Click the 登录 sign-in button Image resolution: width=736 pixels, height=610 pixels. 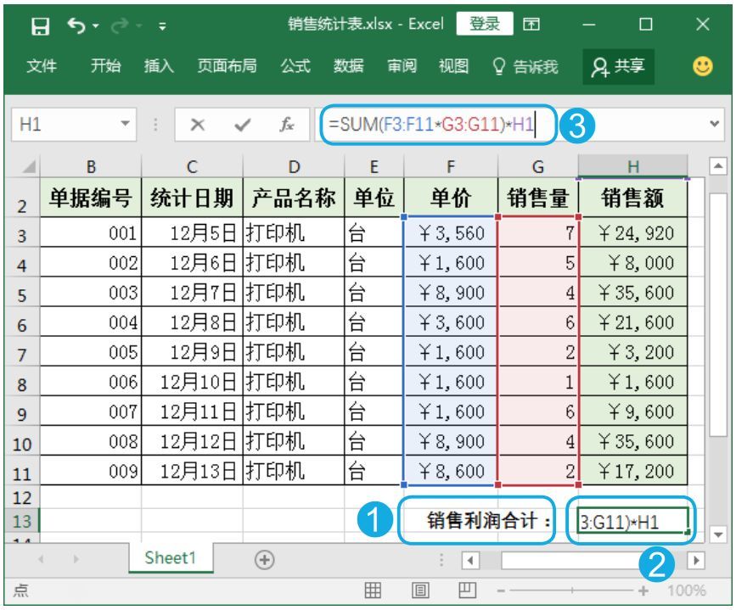point(485,24)
